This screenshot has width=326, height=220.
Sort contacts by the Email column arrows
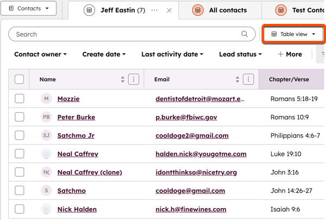(237, 80)
